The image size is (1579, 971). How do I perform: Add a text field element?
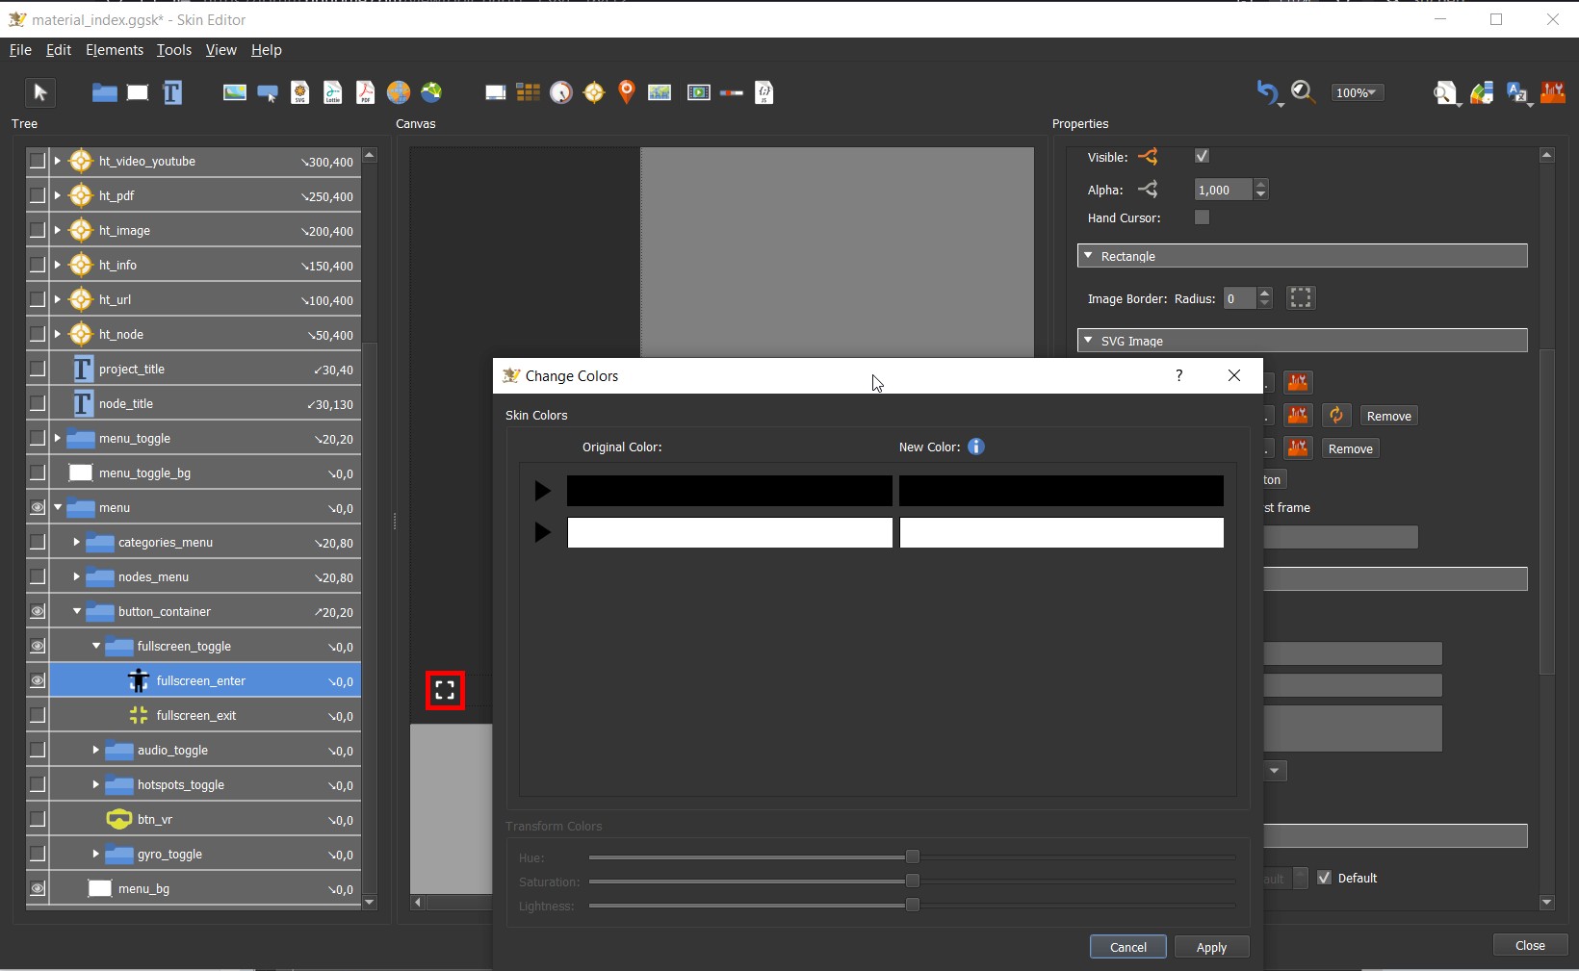172,92
